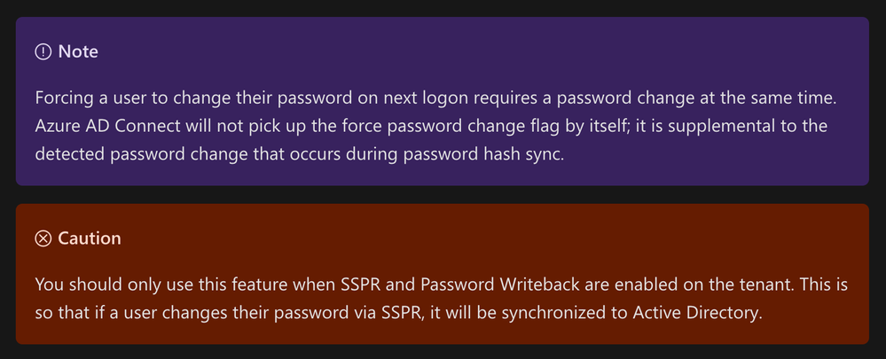Click the Note info circle icon
Image resolution: width=886 pixels, height=359 pixels.
pyautogui.click(x=43, y=52)
